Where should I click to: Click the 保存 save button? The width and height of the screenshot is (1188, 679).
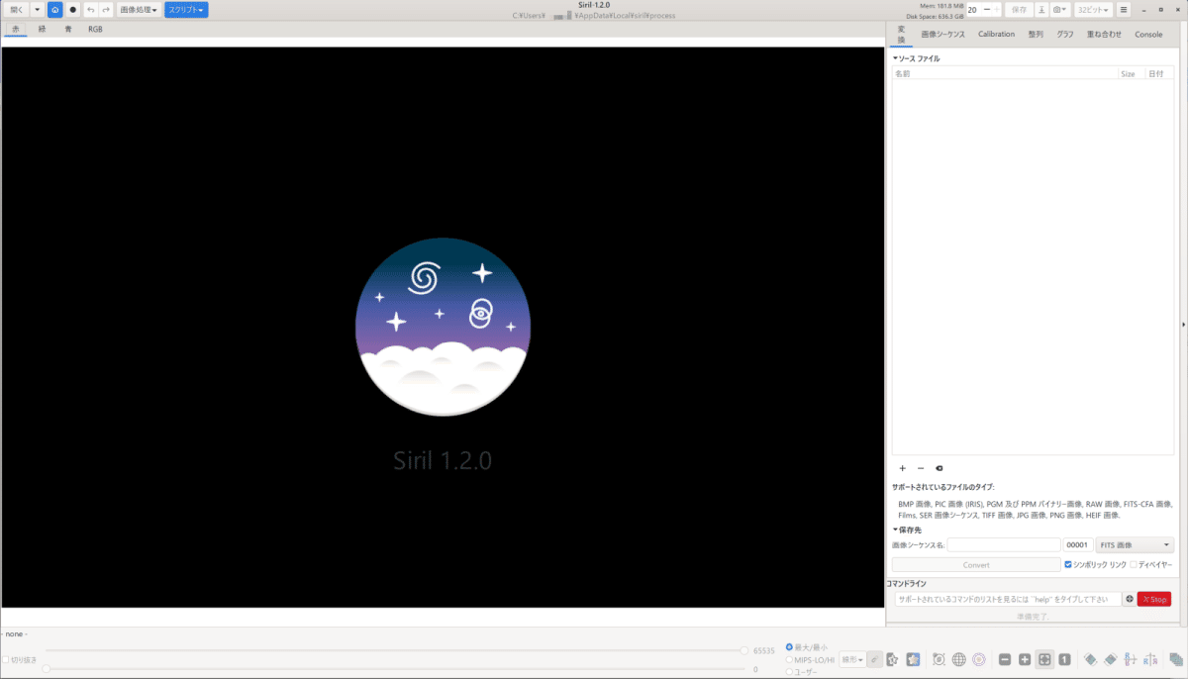coord(1019,9)
